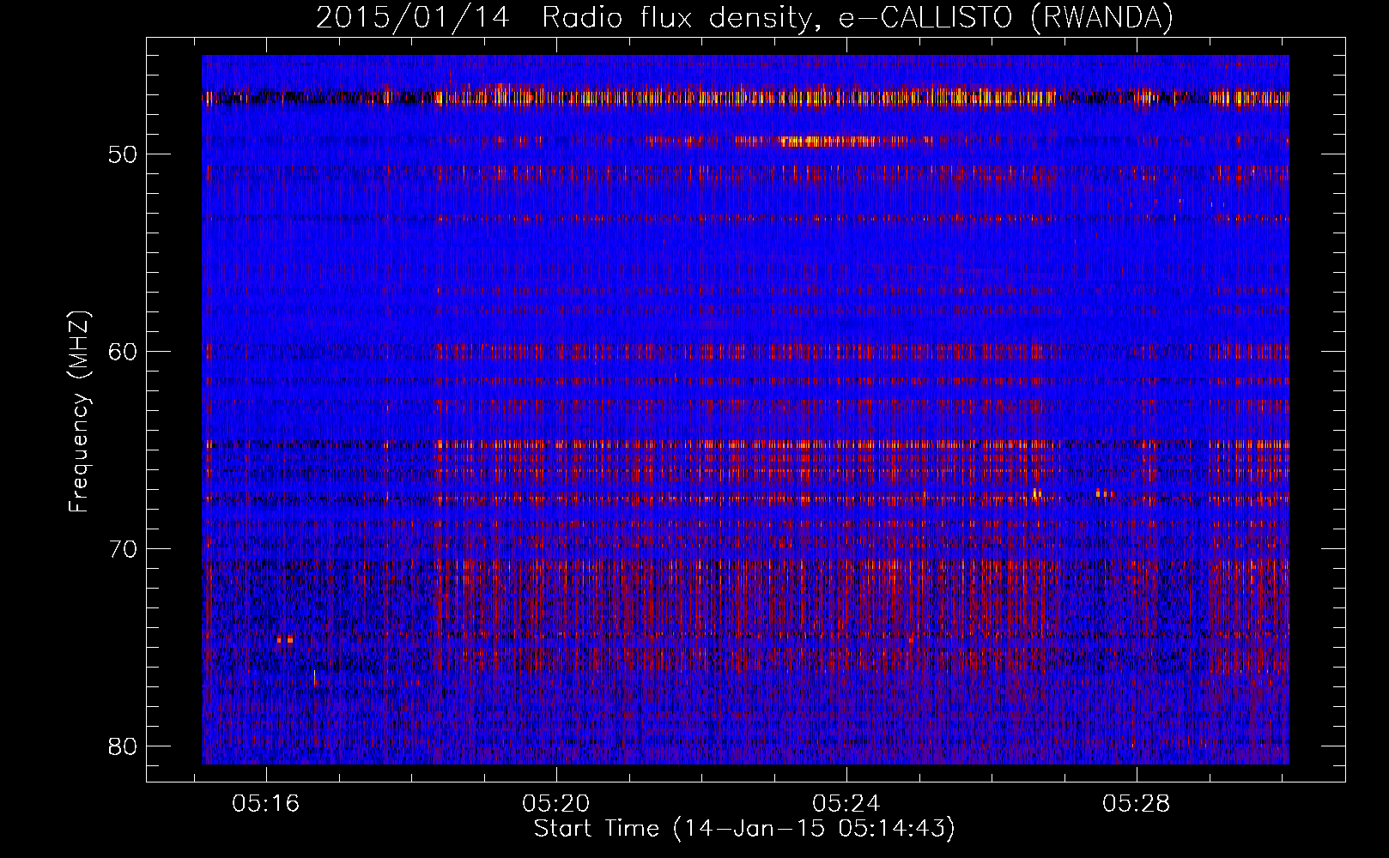This screenshot has width=1389, height=858.
Task: Click the 05:16 time tick label
Action: (266, 804)
